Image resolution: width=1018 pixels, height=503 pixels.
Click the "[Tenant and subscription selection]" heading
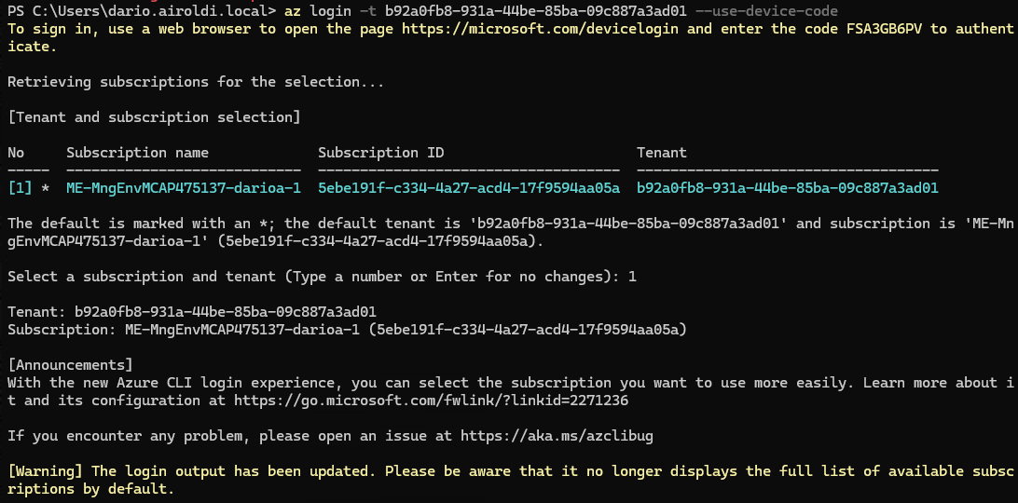tap(154, 117)
